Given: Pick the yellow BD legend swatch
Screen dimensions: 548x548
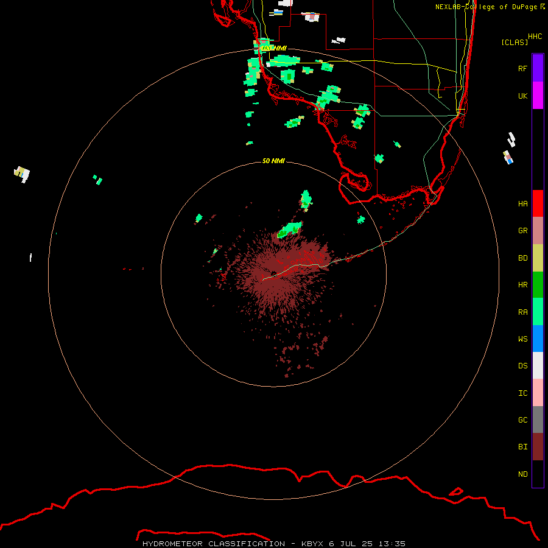Looking at the screenshot, I should pyautogui.click(x=538, y=258).
